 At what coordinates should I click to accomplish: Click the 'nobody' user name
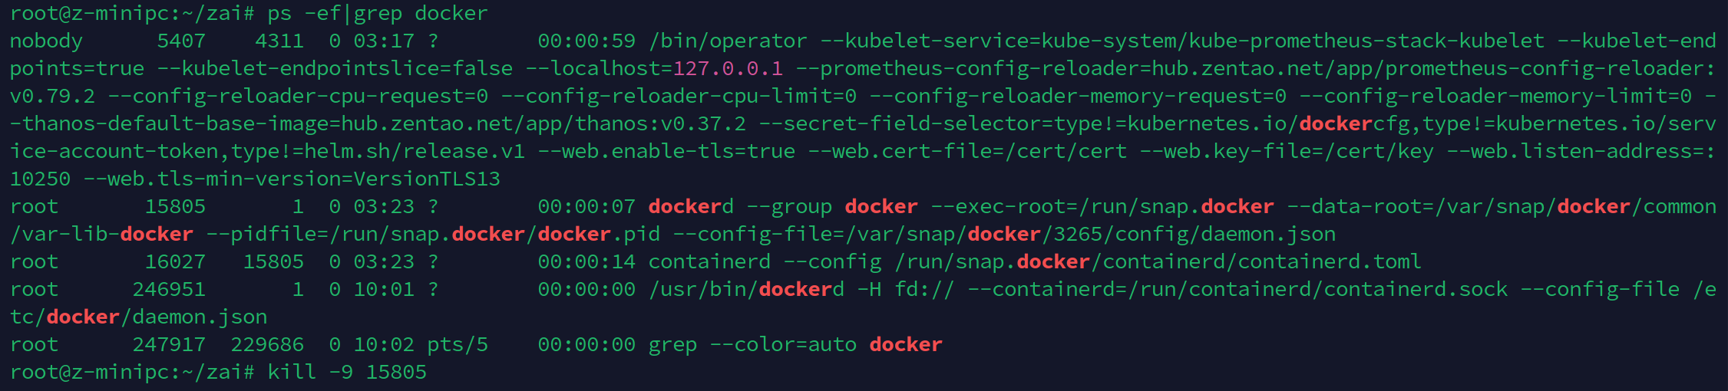46,41
